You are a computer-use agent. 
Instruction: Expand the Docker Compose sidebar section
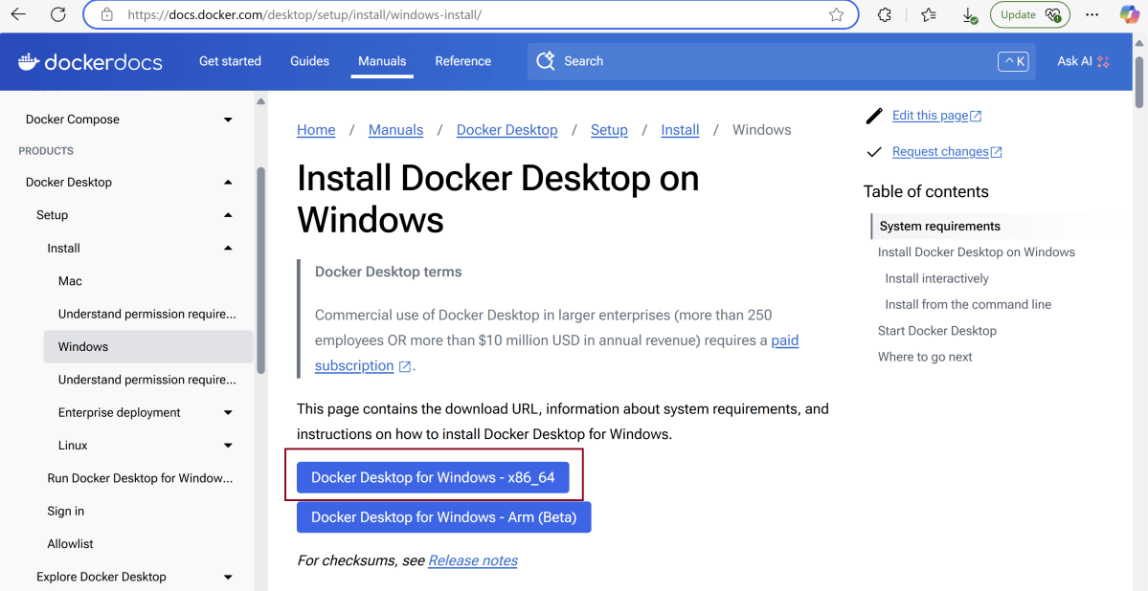click(x=228, y=120)
